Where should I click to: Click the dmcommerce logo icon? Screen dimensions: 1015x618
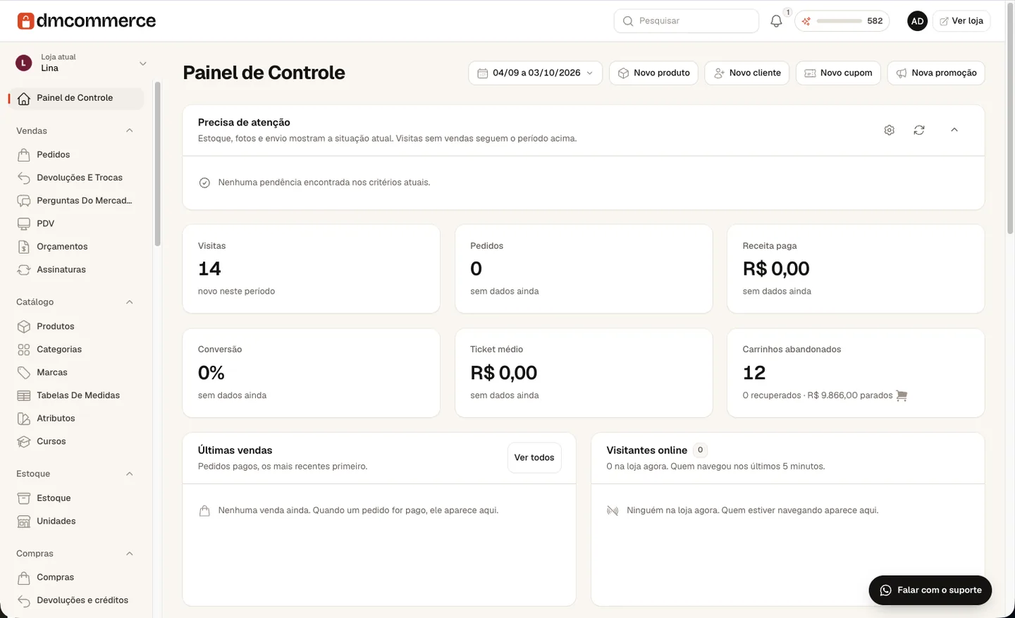pyautogui.click(x=25, y=21)
